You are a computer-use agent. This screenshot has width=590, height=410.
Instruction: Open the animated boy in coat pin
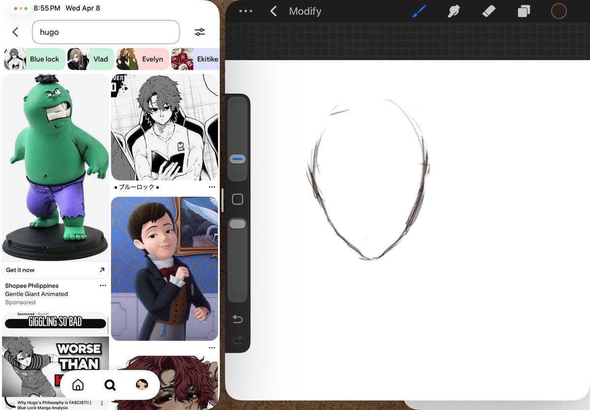coord(164,269)
